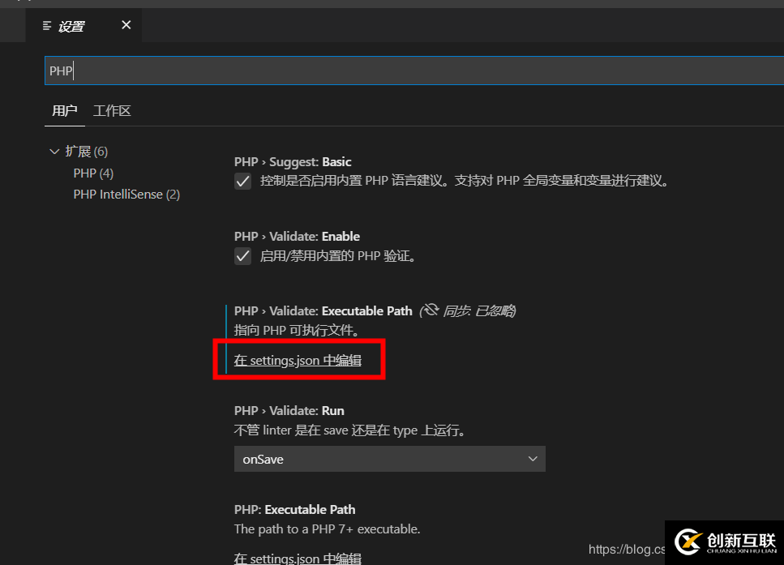Open settings.json link under PHP: Executable Path

[298, 559]
